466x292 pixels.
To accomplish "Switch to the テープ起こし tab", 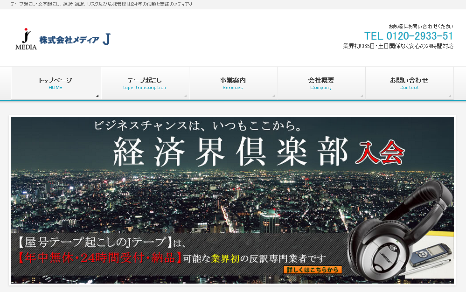I will 145,83.
